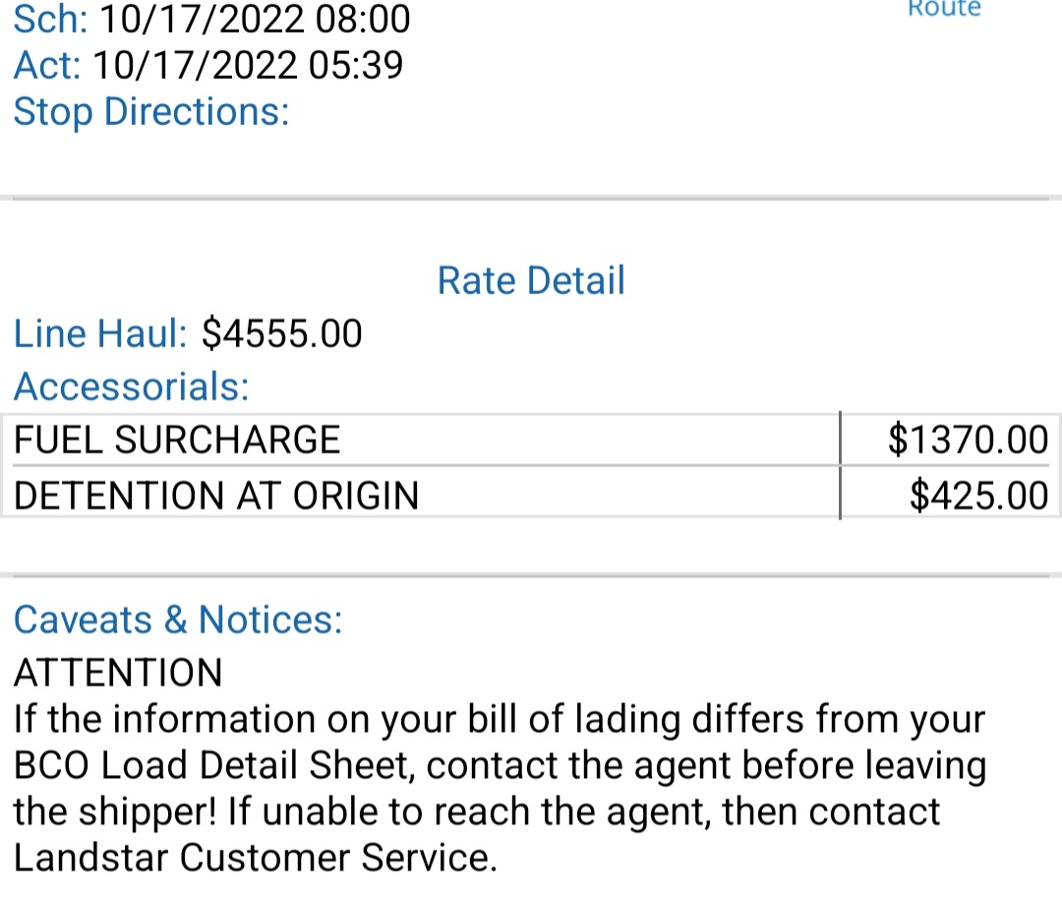1062x902 pixels.
Task: Click the Landstar Customer Service text
Action: coord(256,859)
